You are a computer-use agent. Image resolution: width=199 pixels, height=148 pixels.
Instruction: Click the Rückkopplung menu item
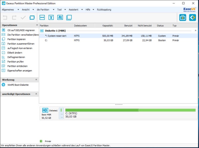point(104,10)
